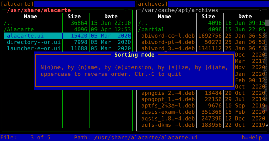Select the /partial directory entry

[x=151, y=29]
